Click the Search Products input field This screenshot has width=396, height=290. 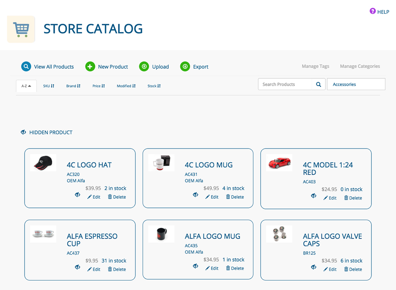[284, 84]
